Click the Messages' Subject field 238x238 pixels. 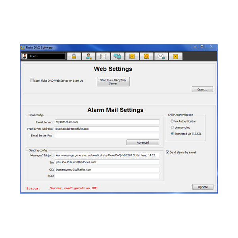pos(107,155)
